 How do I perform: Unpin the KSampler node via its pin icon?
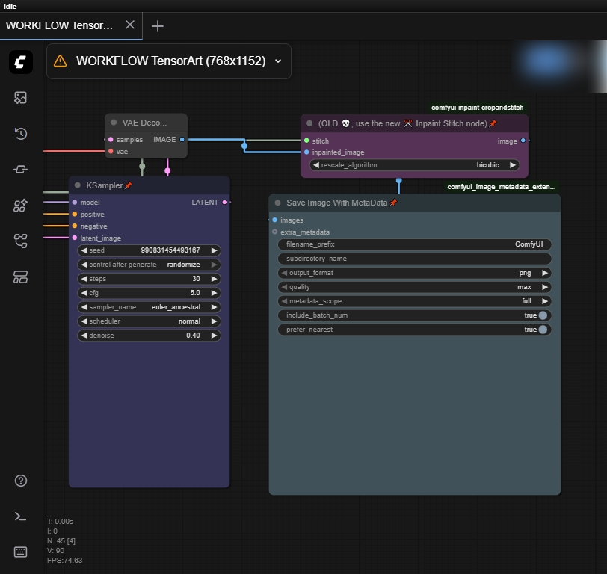point(129,185)
